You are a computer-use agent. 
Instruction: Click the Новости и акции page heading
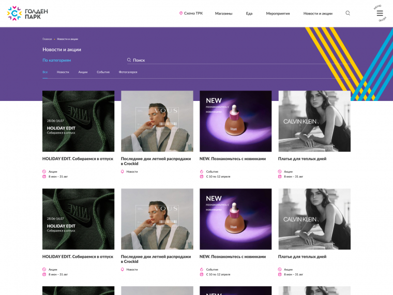62,49
